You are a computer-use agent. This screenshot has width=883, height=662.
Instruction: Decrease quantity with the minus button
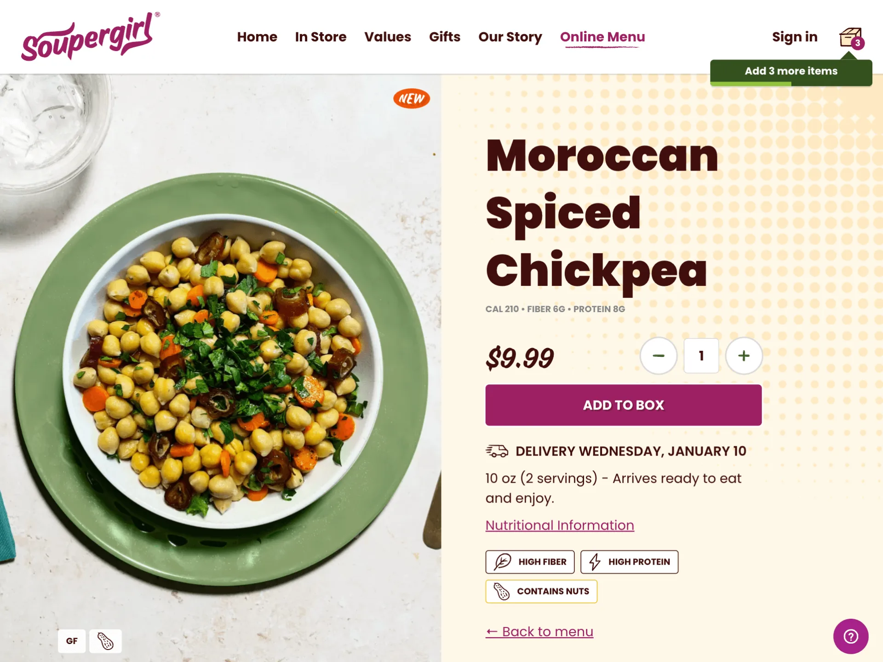coord(659,356)
